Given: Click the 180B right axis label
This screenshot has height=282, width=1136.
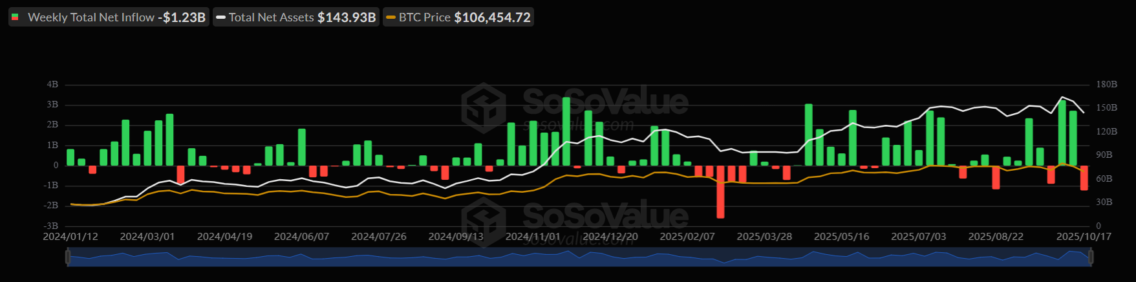Looking at the screenshot, I should click(x=1106, y=85).
